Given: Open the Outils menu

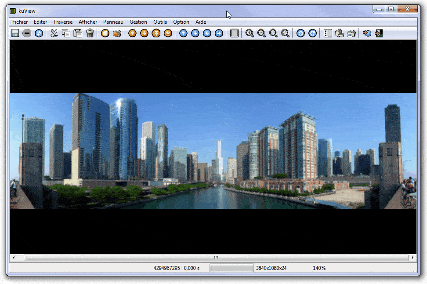Looking at the screenshot, I should pyautogui.click(x=160, y=22).
